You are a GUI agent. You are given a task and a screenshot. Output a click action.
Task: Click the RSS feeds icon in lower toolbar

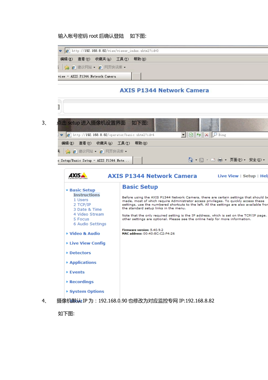[201, 160]
